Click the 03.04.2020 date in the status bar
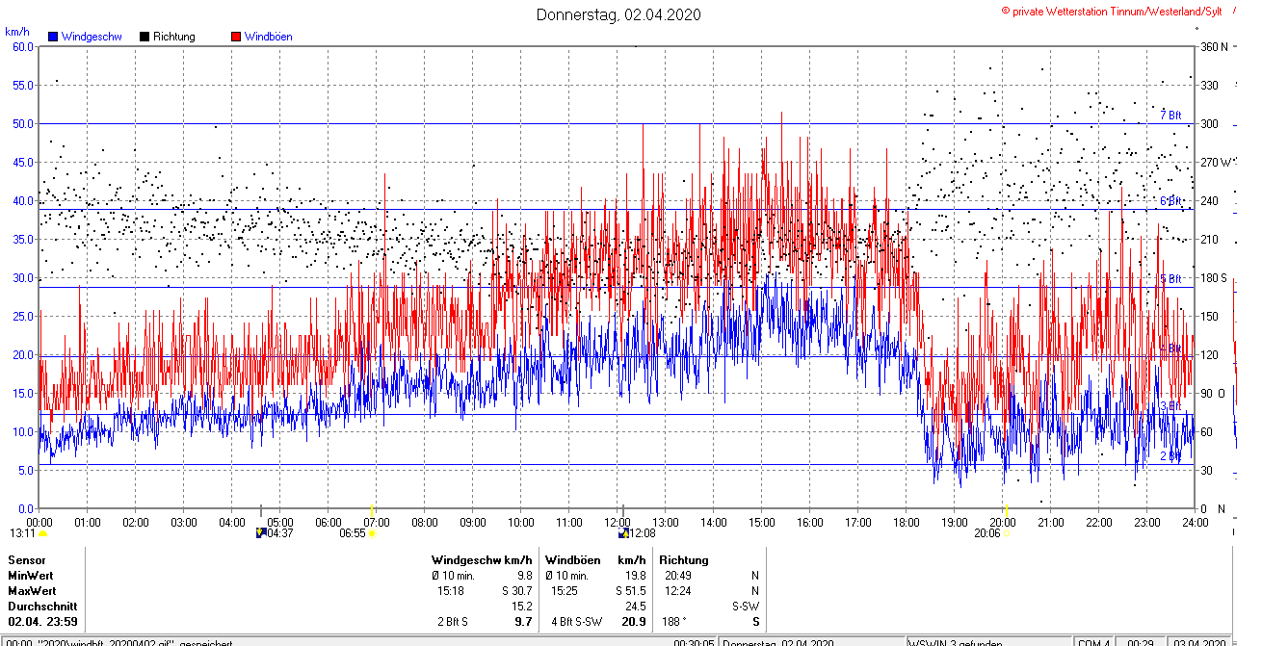Viewport: 1262px width, 646px height. point(1198,642)
